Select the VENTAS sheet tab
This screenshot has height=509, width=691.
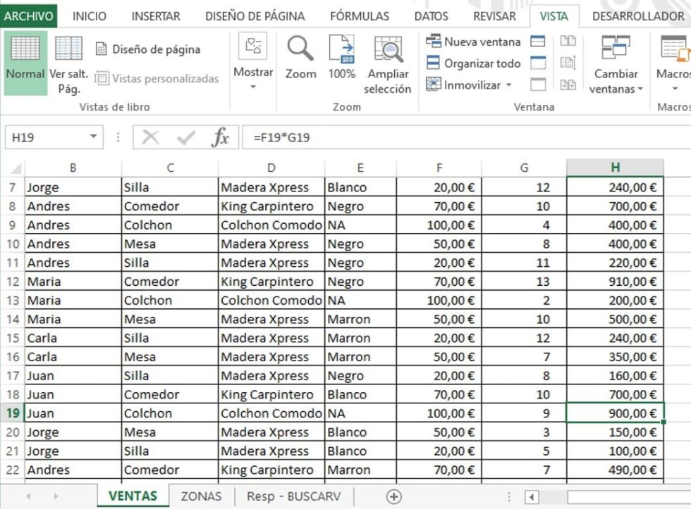click(133, 496)
